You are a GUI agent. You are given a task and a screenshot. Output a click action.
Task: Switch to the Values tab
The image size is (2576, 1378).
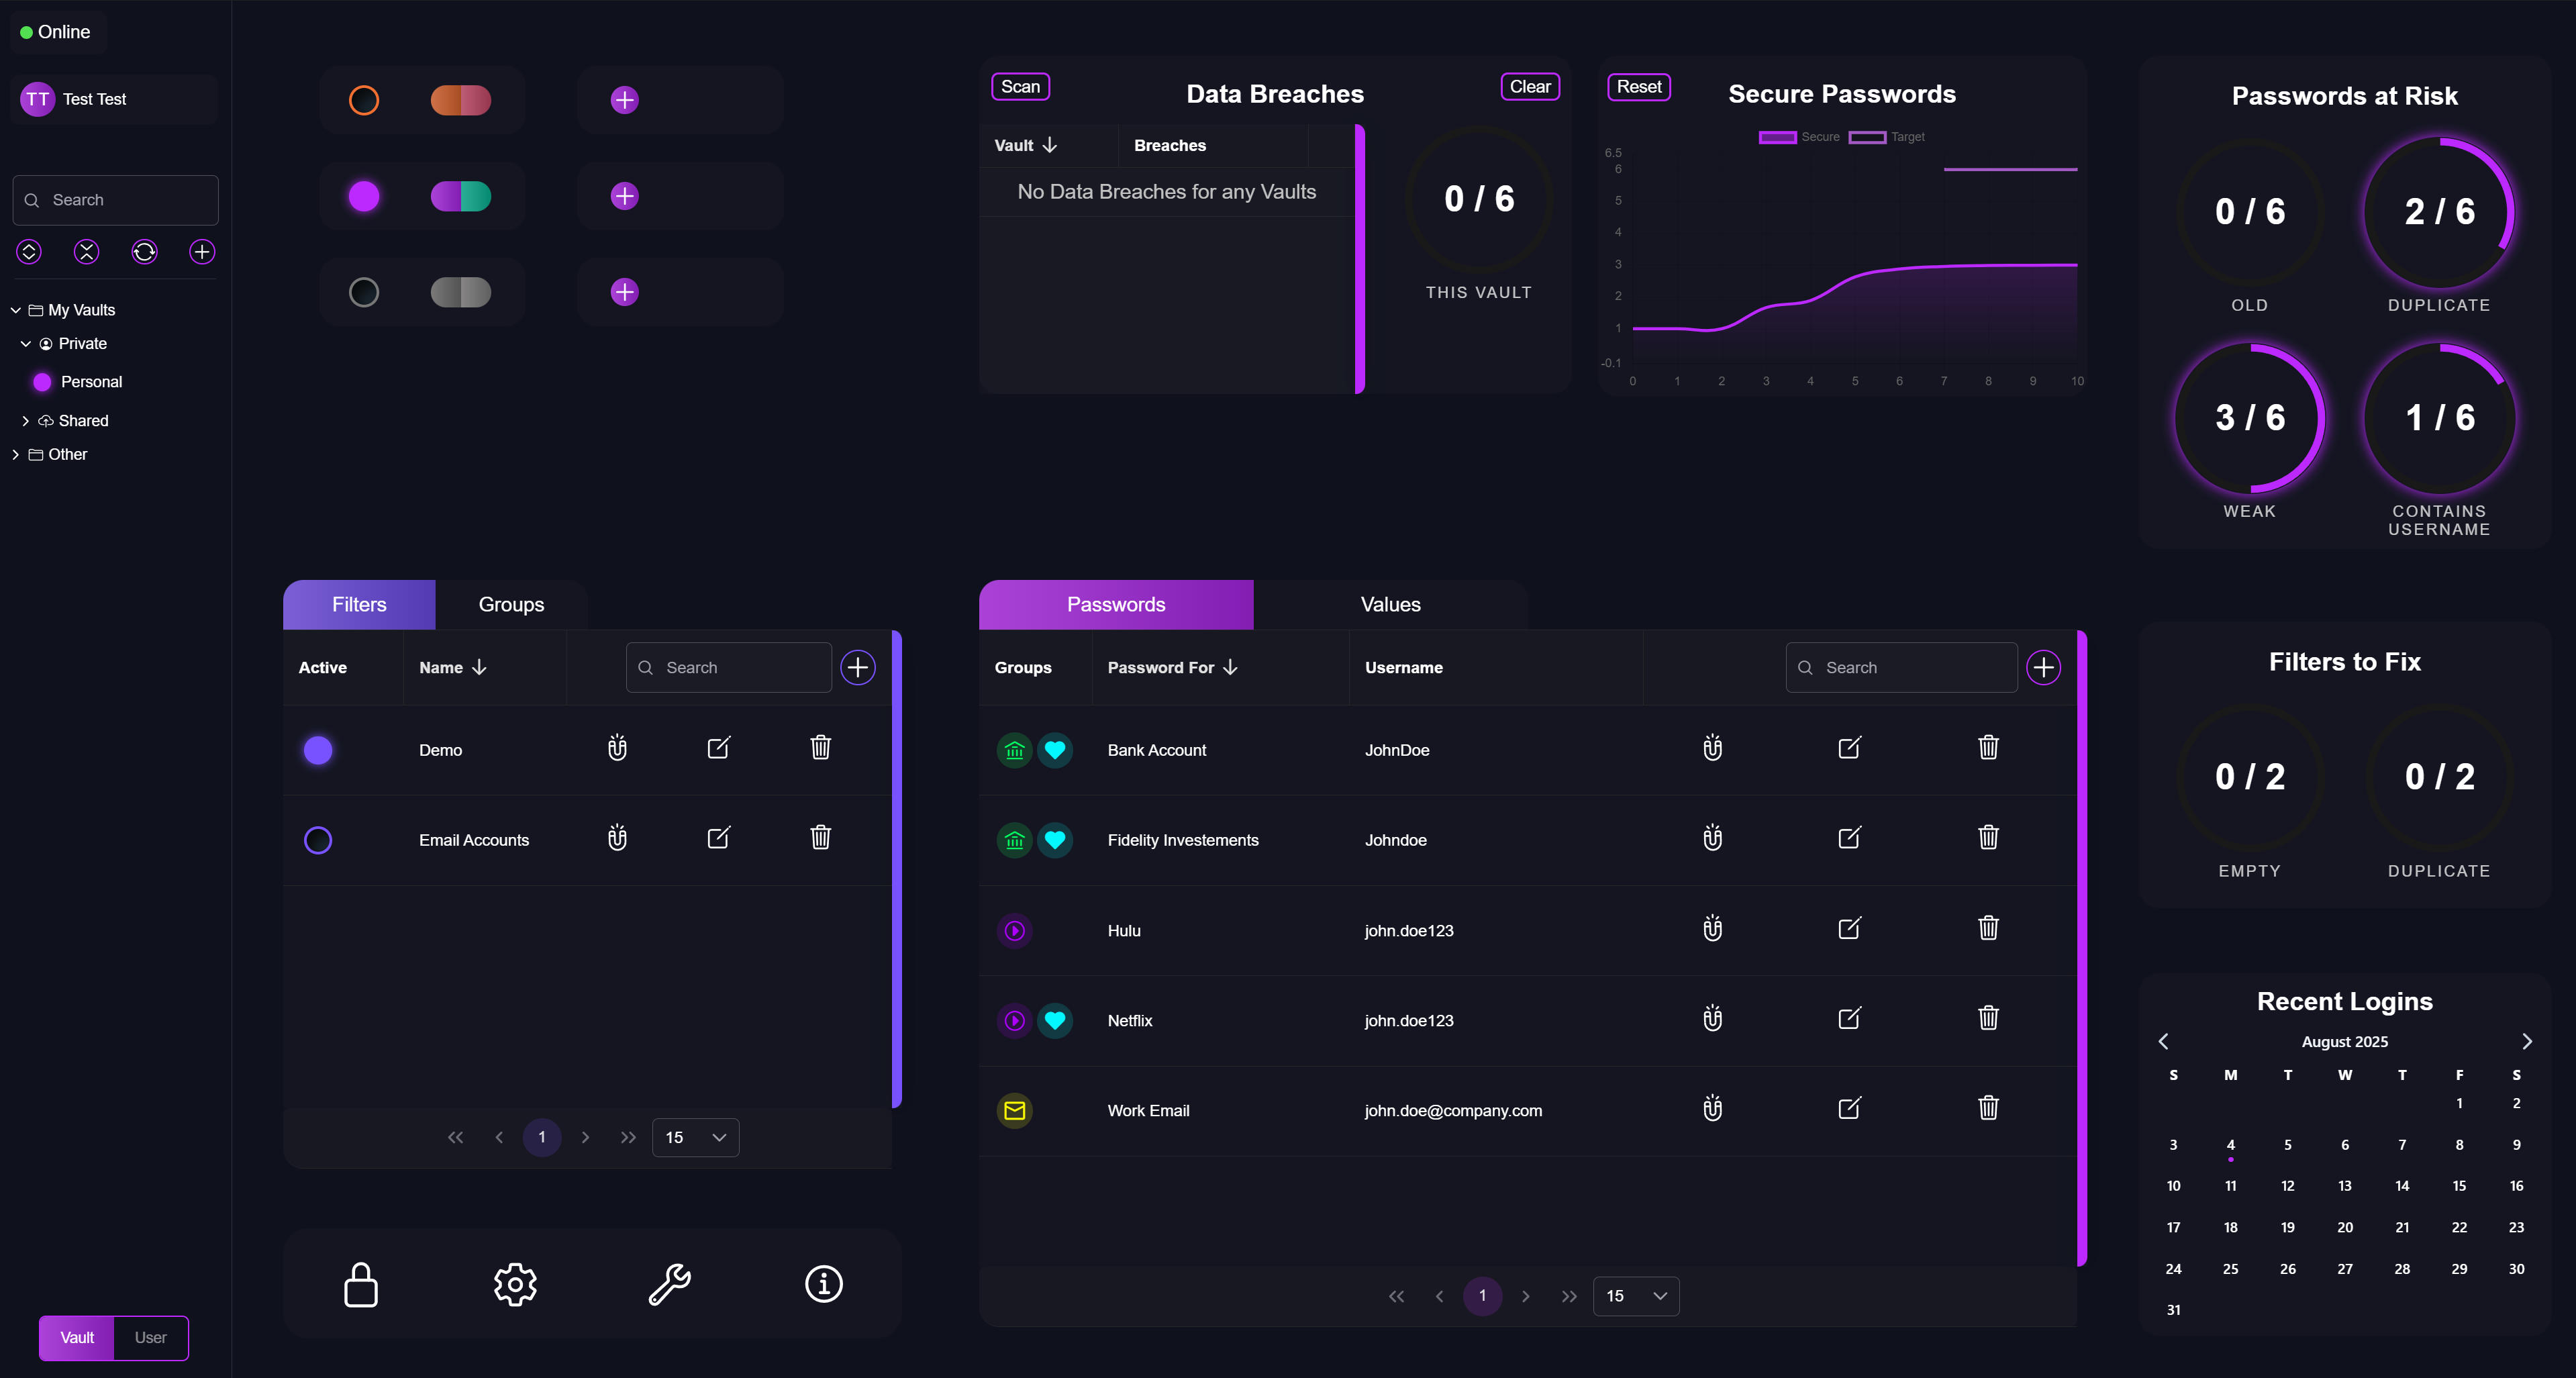(x=1389, y=604)
